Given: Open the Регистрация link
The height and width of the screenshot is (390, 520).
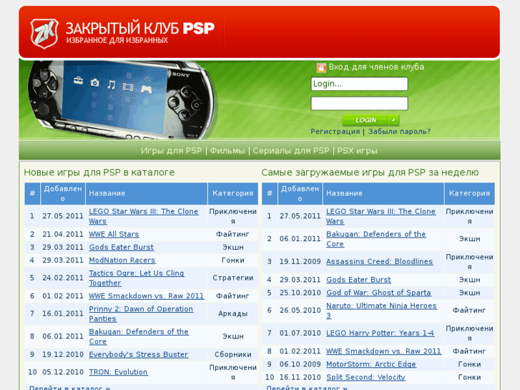Looking at the screenshot, I should pyautogui.click(x=335, y=132).
